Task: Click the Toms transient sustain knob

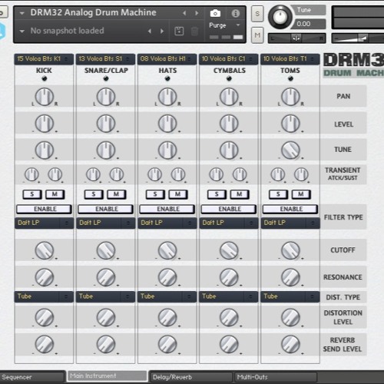Action: (301, 174)
